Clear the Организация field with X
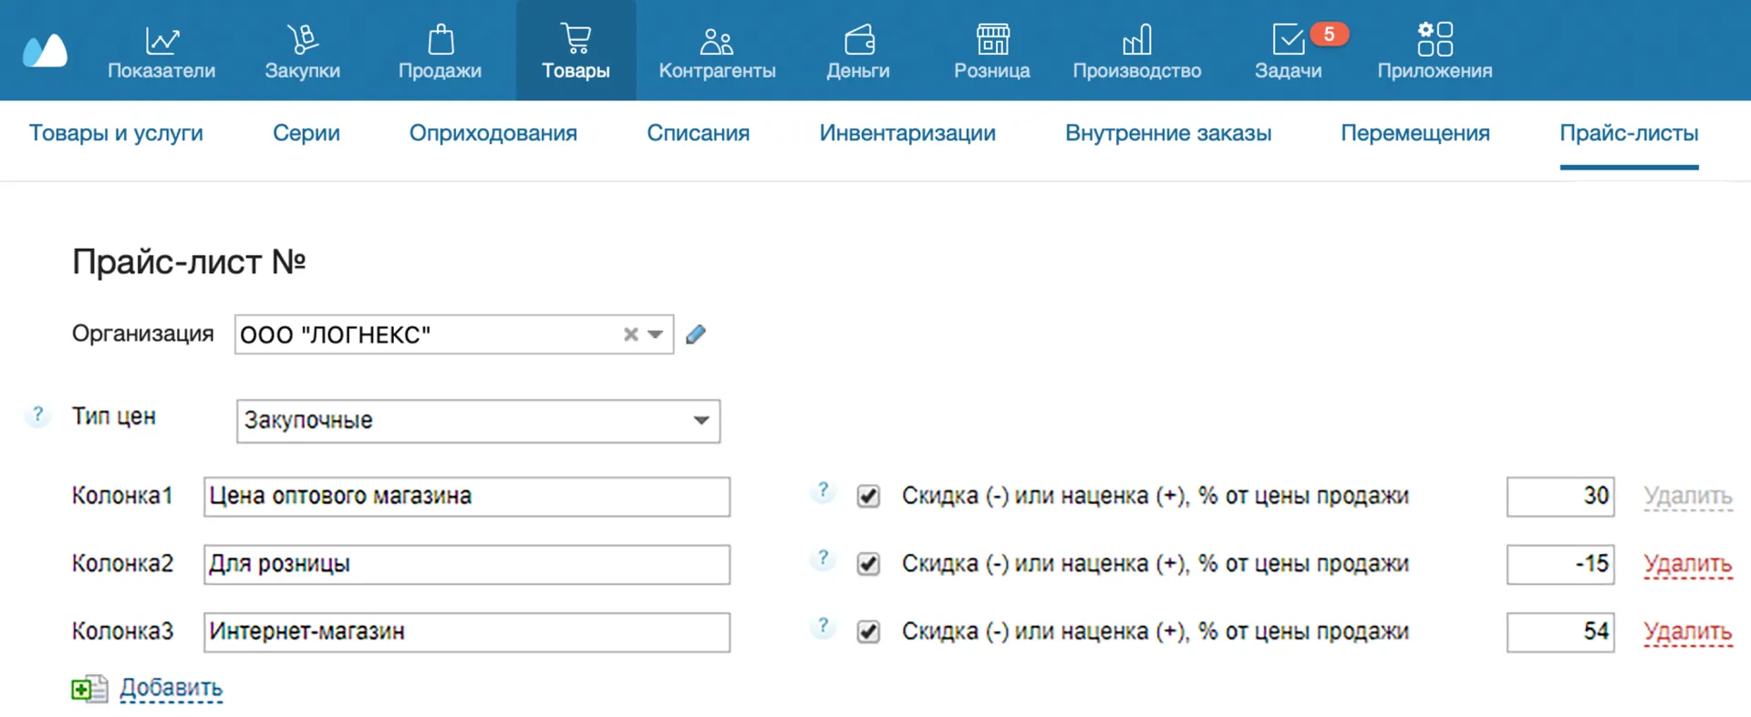1751x717 pixels. pyautogui.click(x=630, y=334)
